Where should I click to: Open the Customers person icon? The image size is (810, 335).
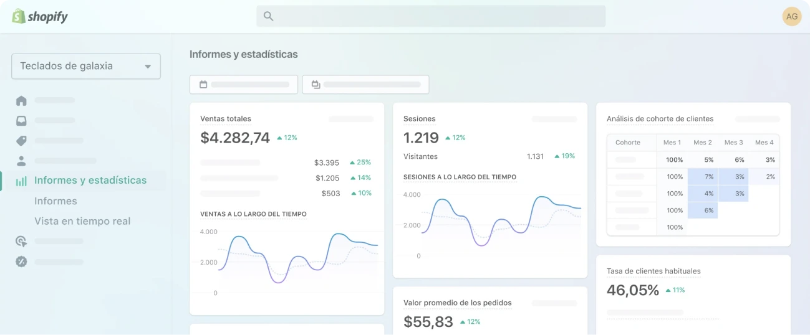click(21, 161)
